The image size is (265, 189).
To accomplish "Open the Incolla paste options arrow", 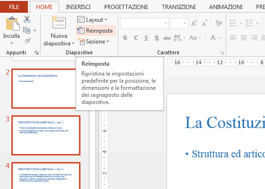I will click(x=11, y=43).
